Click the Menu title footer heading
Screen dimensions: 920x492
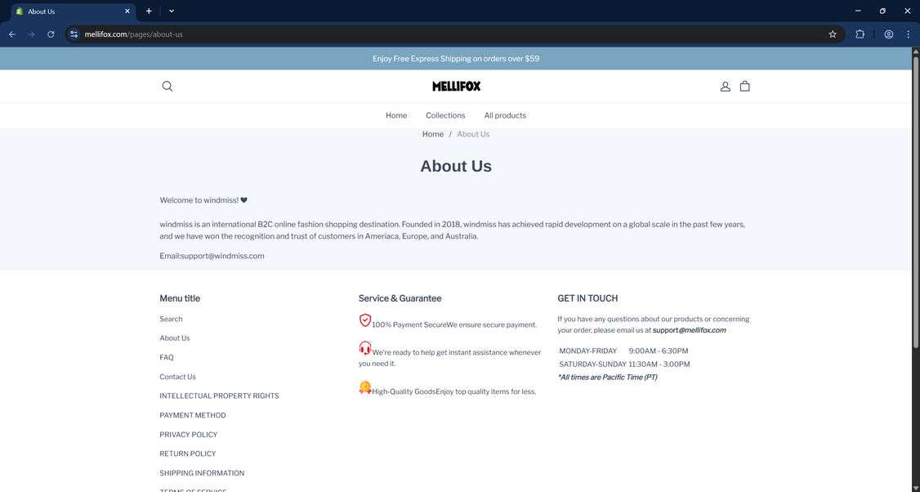click(180, 298)
